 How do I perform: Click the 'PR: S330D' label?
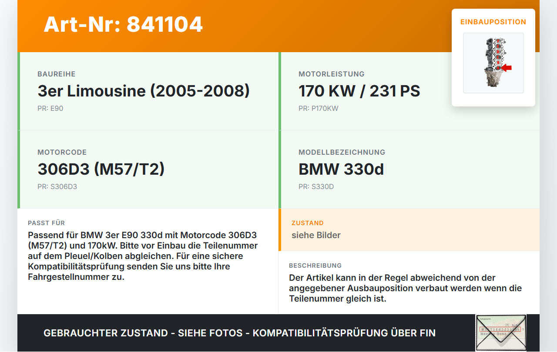coord(316,186)
